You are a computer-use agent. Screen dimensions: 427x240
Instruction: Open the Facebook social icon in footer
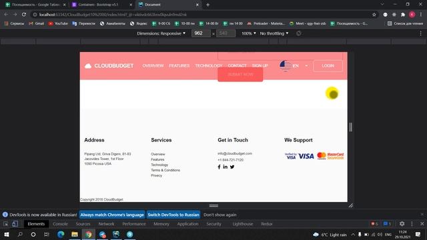[x=219, y=167]
